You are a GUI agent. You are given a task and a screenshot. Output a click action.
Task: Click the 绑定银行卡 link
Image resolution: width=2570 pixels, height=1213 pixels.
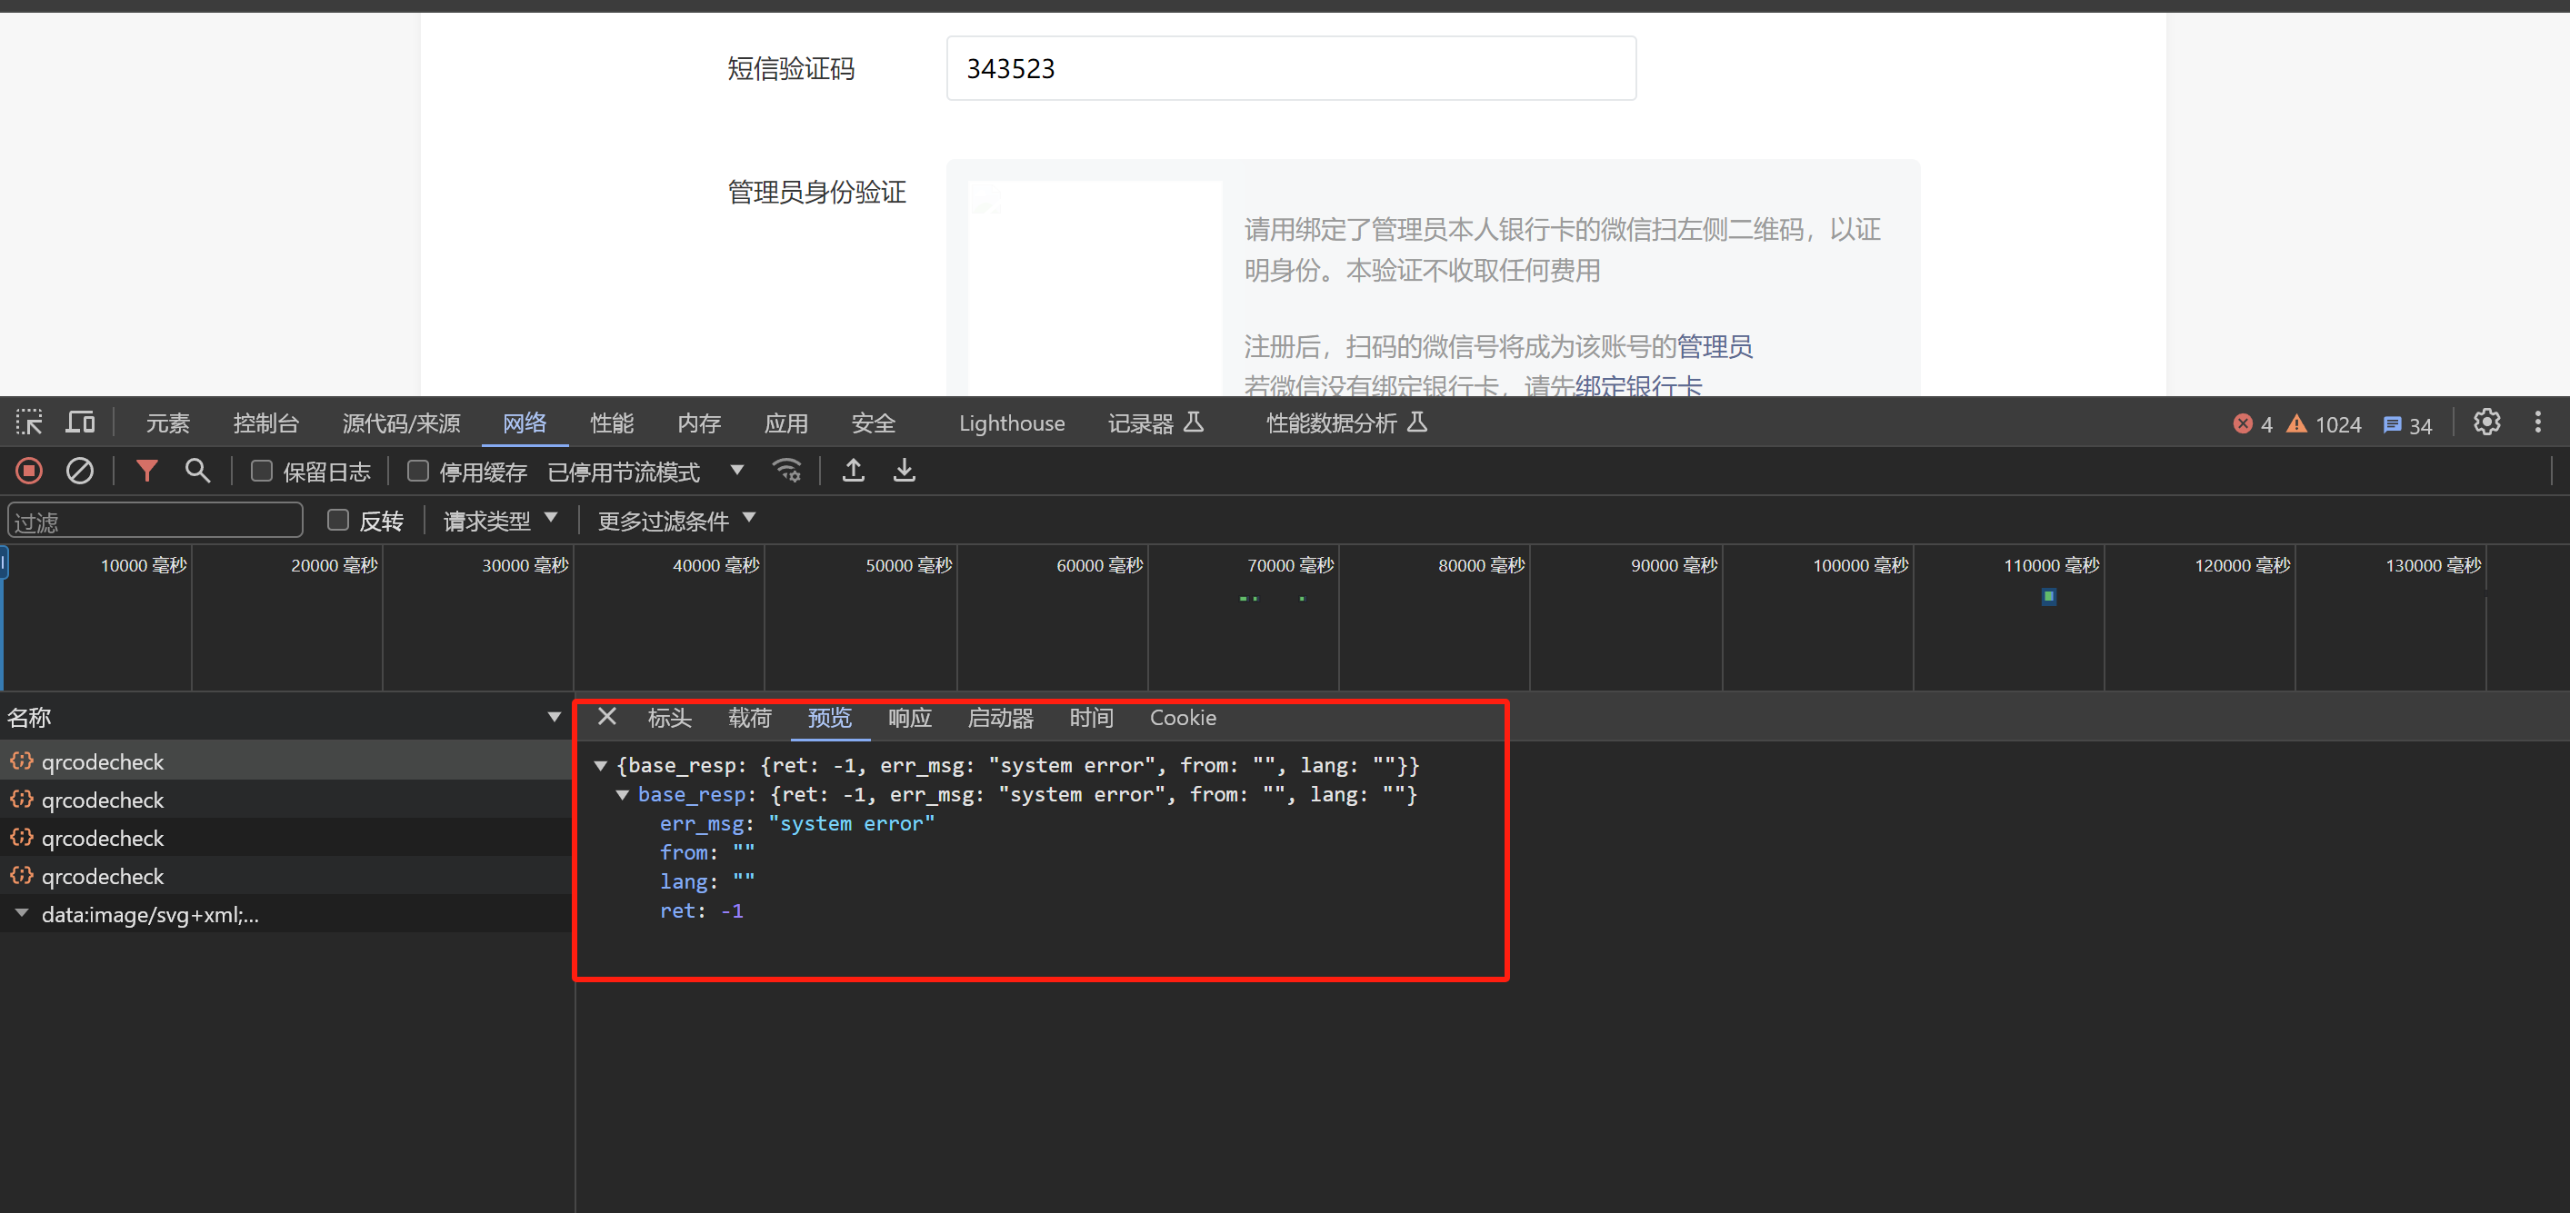tap(1637, 386)
